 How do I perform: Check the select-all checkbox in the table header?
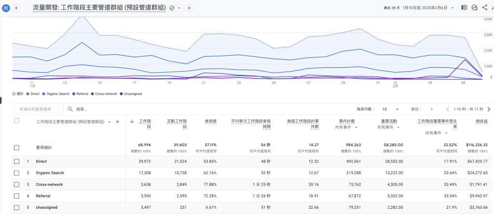17,120
